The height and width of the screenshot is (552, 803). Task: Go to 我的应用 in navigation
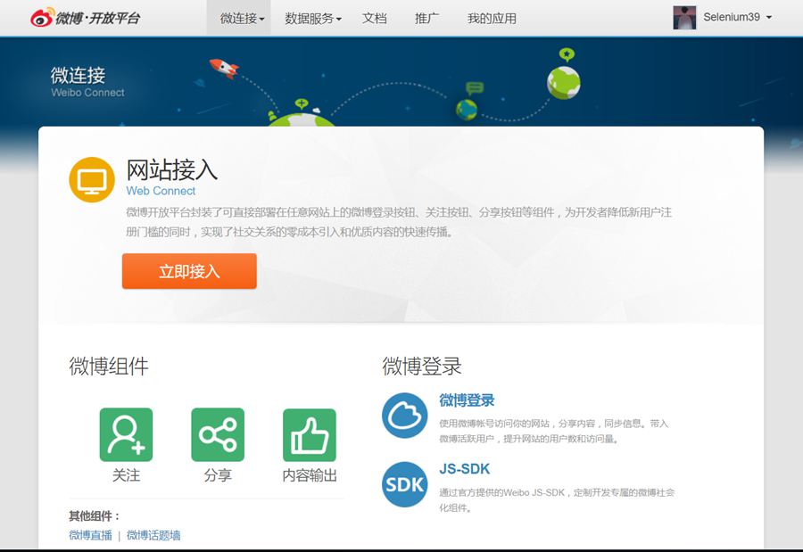pyautogui.click(x=492, y=18)
